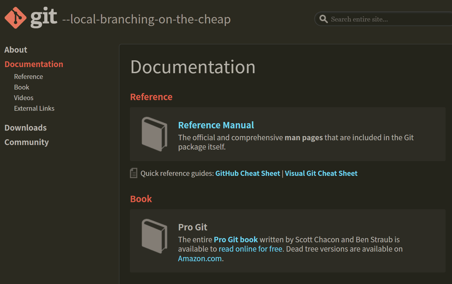Click the magnifying glass search icon

324,19
